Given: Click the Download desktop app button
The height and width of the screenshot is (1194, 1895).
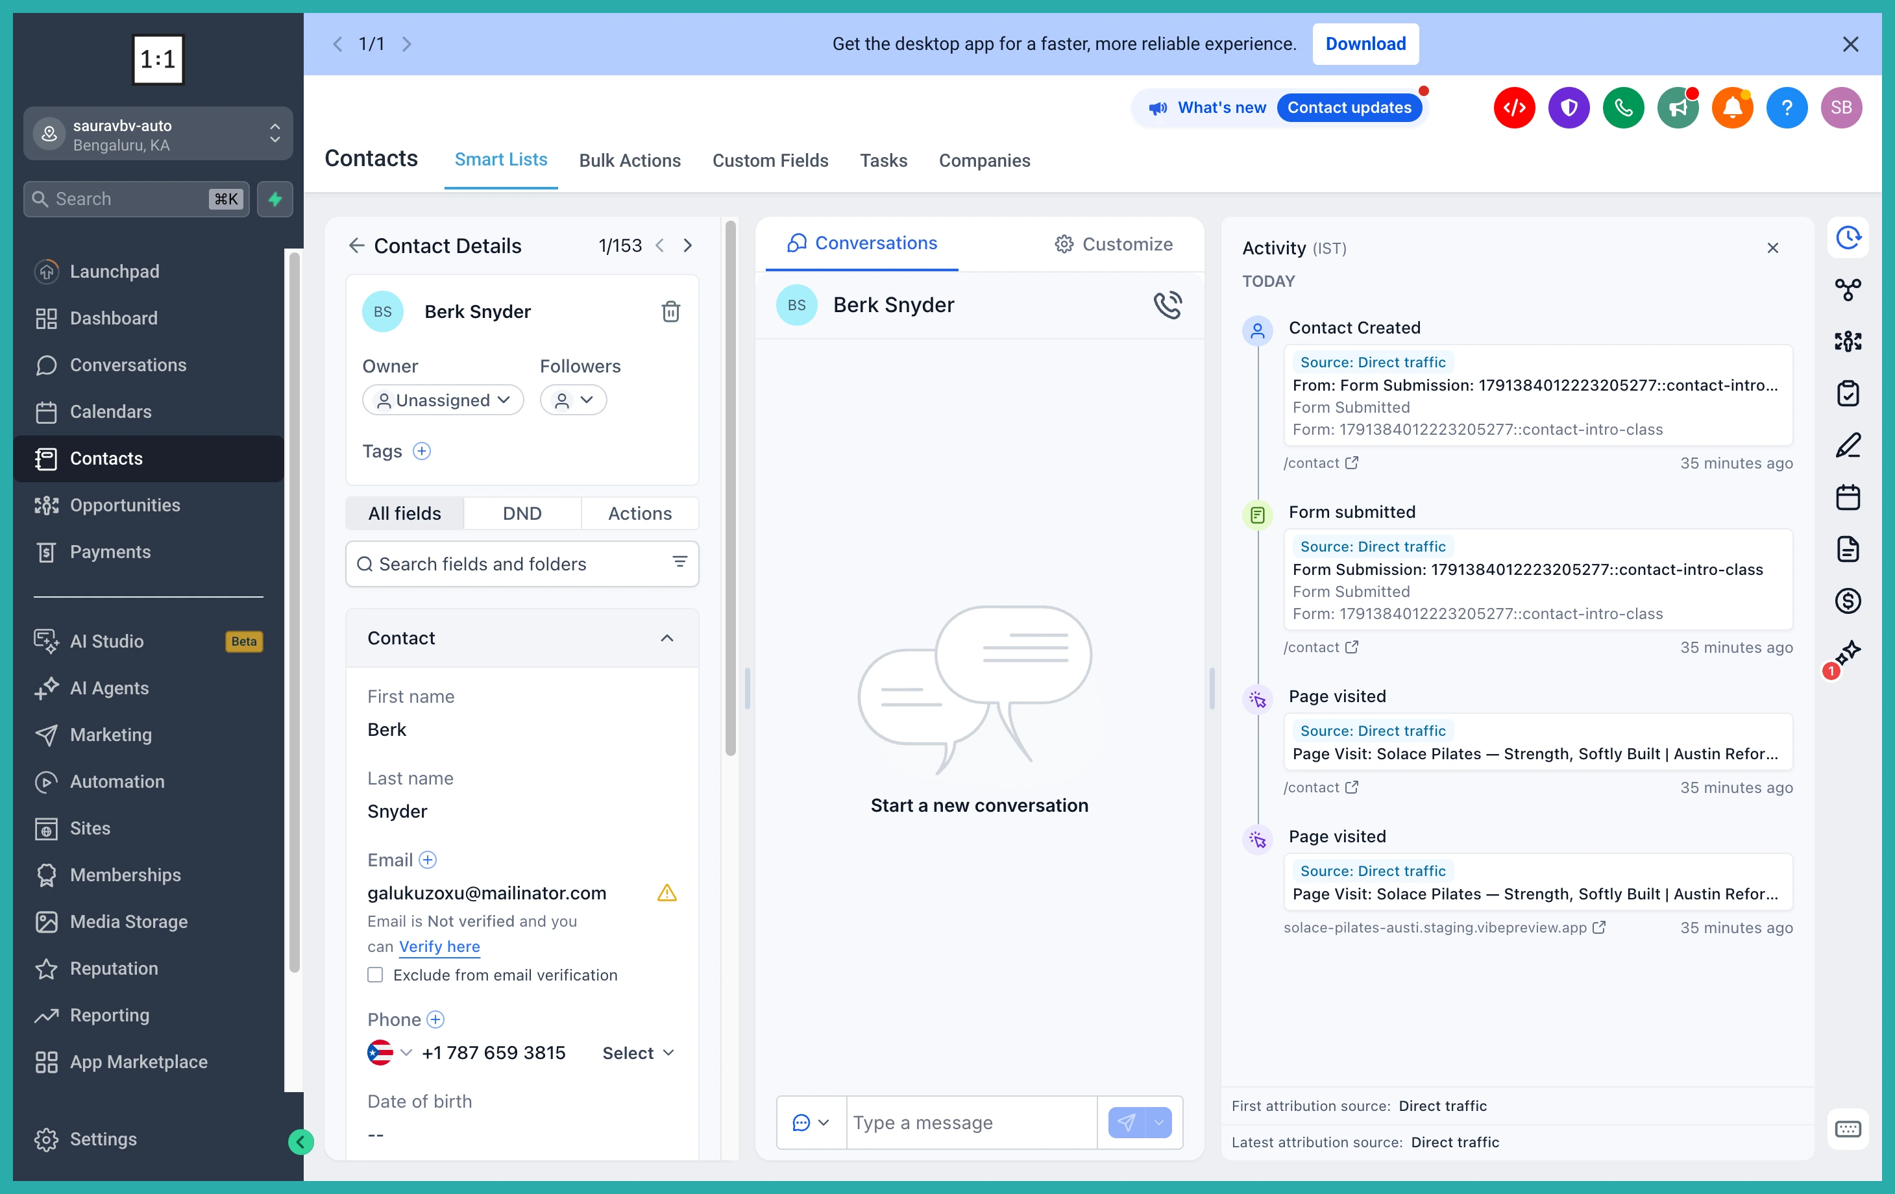Looking at the screenshot, I should [x=1365, y=44].
